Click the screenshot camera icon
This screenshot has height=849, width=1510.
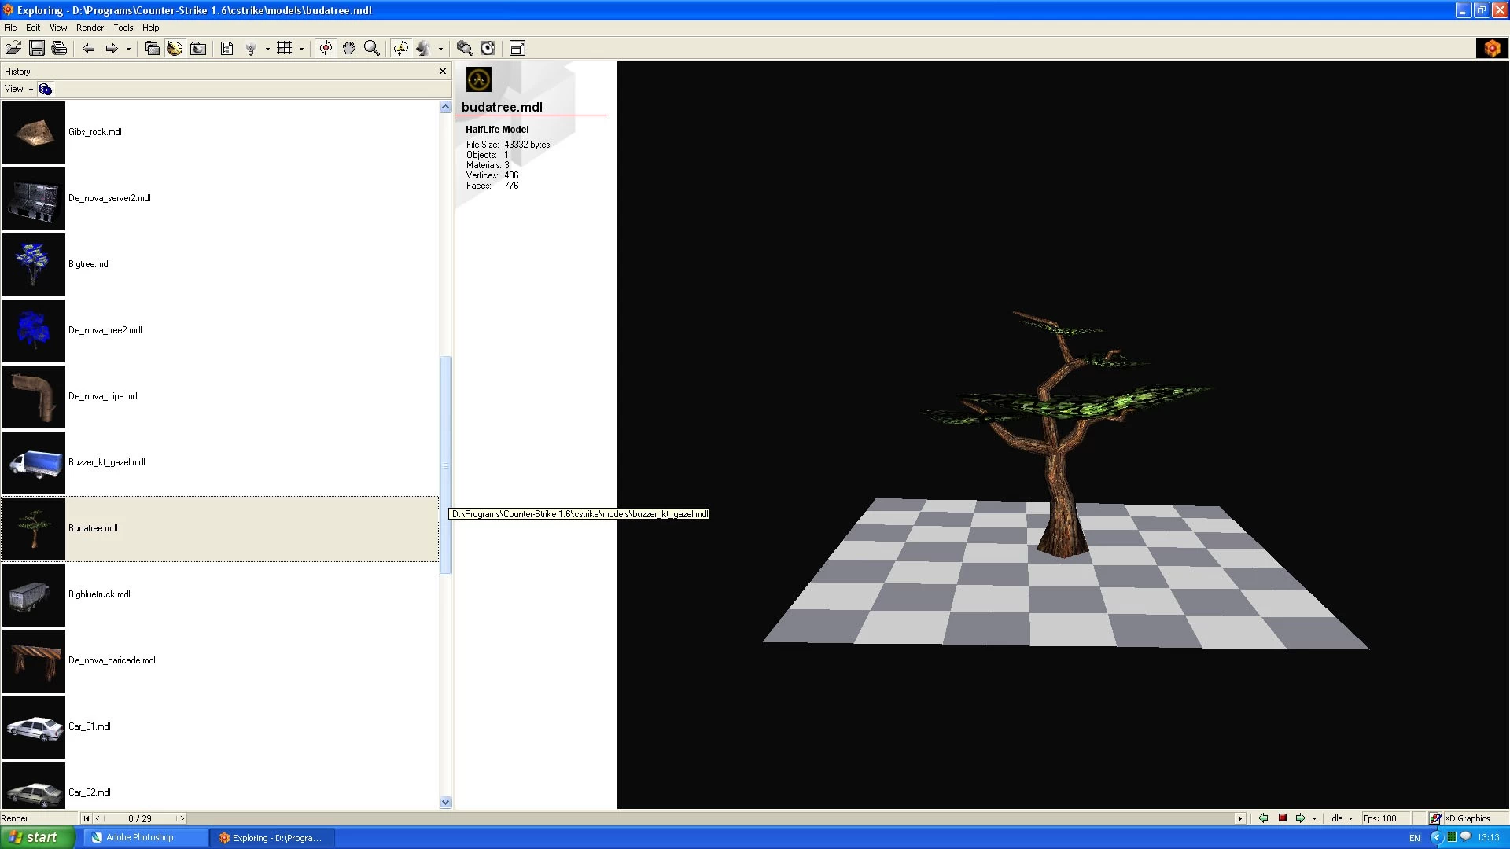tap(488, 49)
